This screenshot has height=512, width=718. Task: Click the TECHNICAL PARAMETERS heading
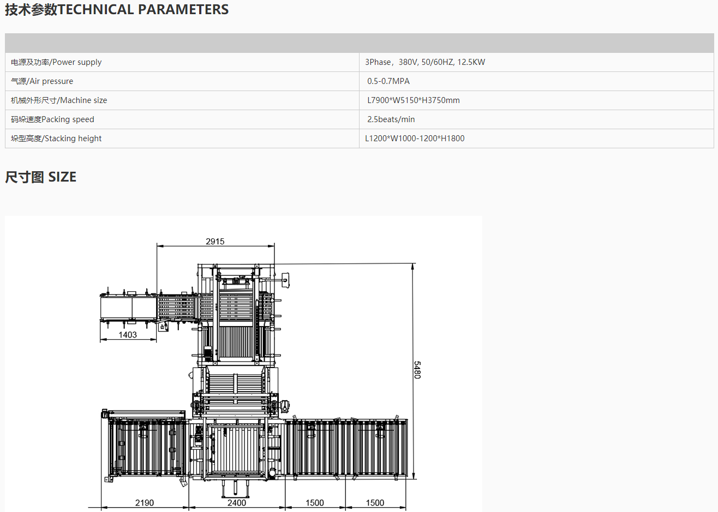click(x=117, y=10)
